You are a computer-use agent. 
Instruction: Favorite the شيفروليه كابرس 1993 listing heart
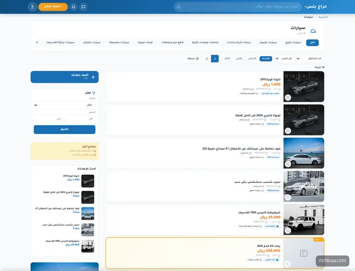tap(288, 231)
